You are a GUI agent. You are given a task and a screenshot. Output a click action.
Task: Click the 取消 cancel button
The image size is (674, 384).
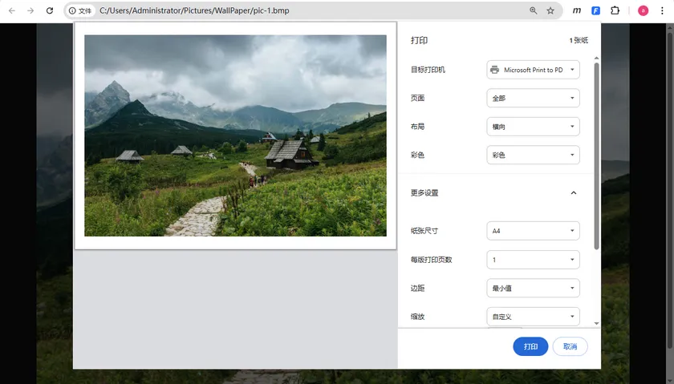coord(570,346)
